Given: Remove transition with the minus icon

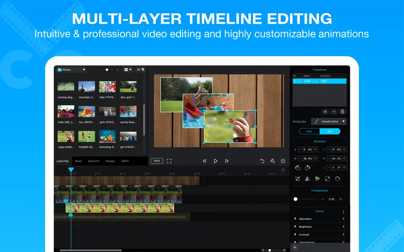Looking at the screenshot, I should click(334, 112).
